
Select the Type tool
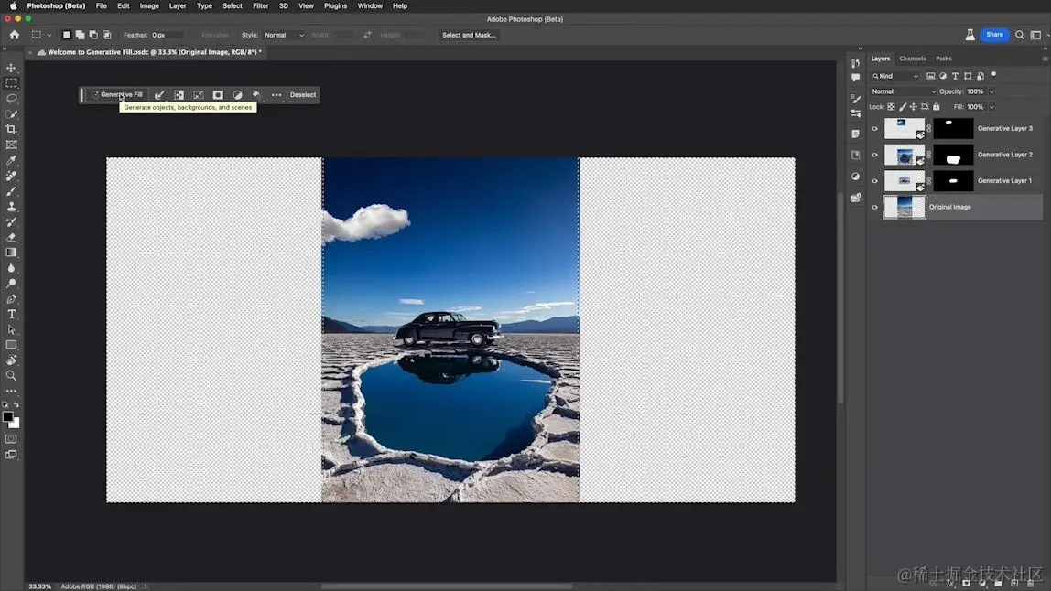(12, 314)
